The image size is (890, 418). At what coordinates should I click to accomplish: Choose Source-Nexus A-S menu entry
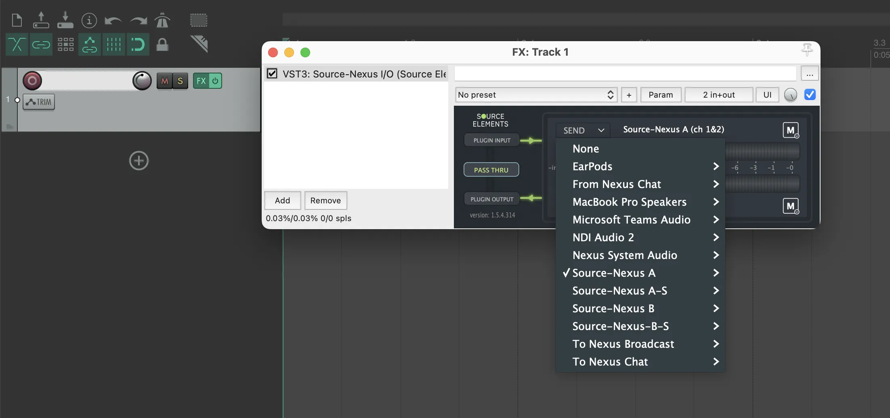tap(640, 291)
